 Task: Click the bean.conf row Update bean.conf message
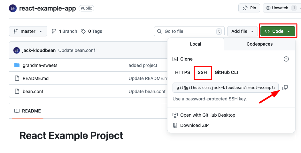tap(147, 91)
